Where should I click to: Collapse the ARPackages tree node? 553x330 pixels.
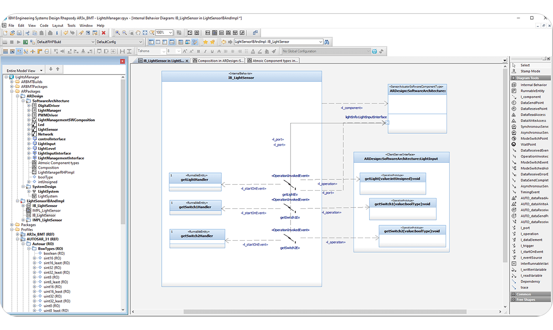pos(12,91)
